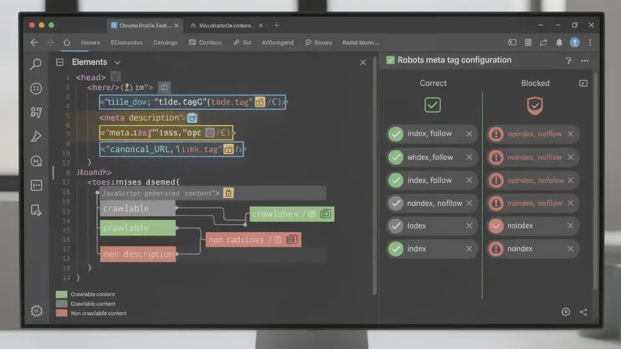
Task: Collapse the JavaScript-generated content node
Action: pos(97,193)
